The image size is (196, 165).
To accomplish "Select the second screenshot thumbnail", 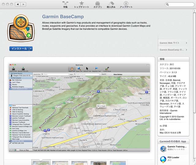I will [60, 163].
